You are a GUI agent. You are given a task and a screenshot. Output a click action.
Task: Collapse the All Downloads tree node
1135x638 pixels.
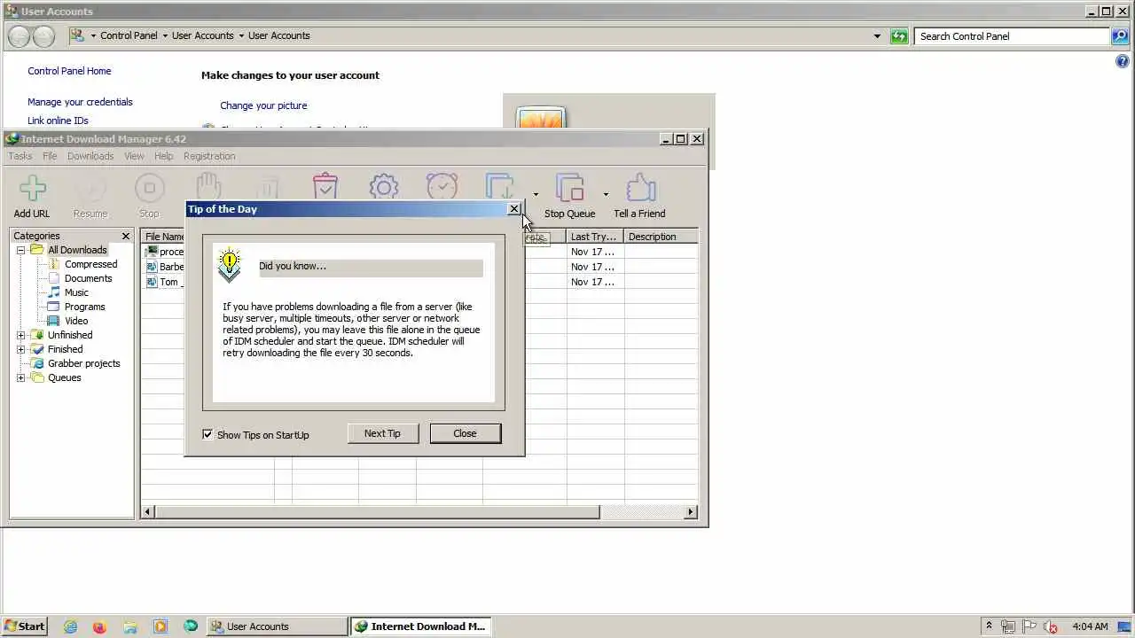tap(21, 250)
